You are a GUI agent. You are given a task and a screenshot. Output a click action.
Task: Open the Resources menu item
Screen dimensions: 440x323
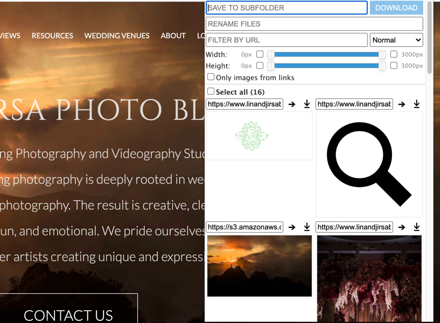(52, 35)
